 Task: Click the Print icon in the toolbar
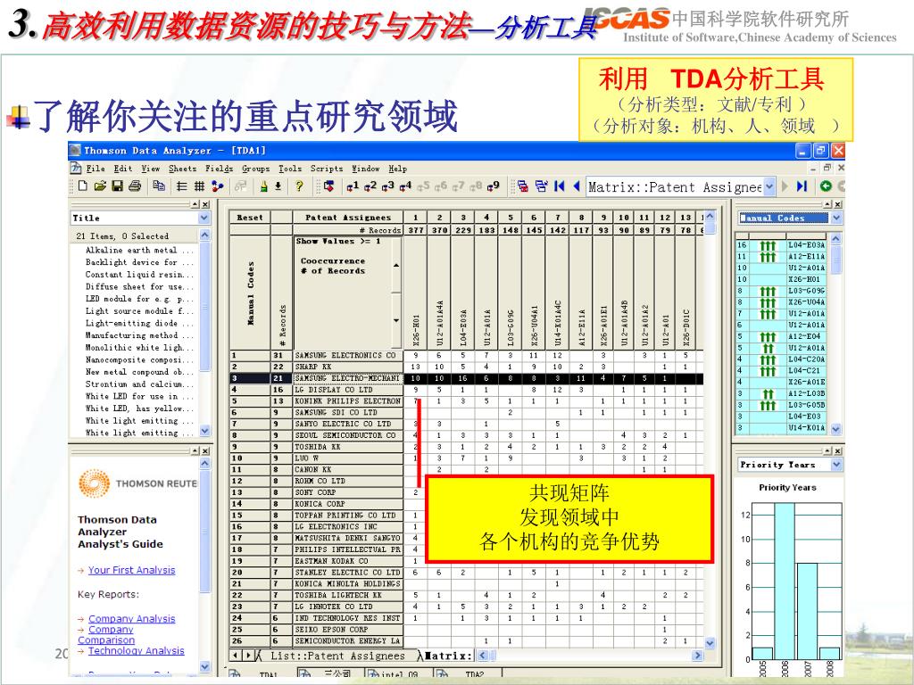135,186
